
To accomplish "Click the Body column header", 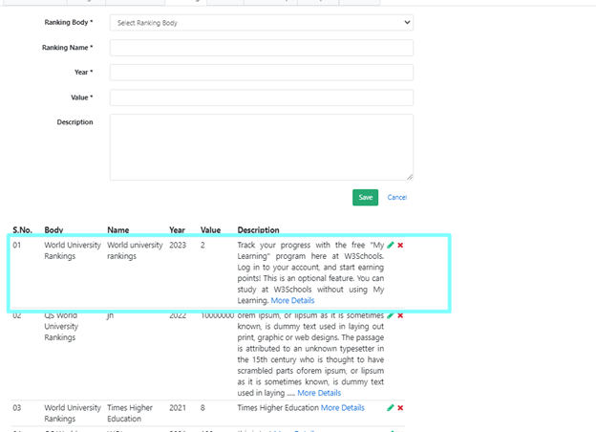I will [x=53, y=230].
